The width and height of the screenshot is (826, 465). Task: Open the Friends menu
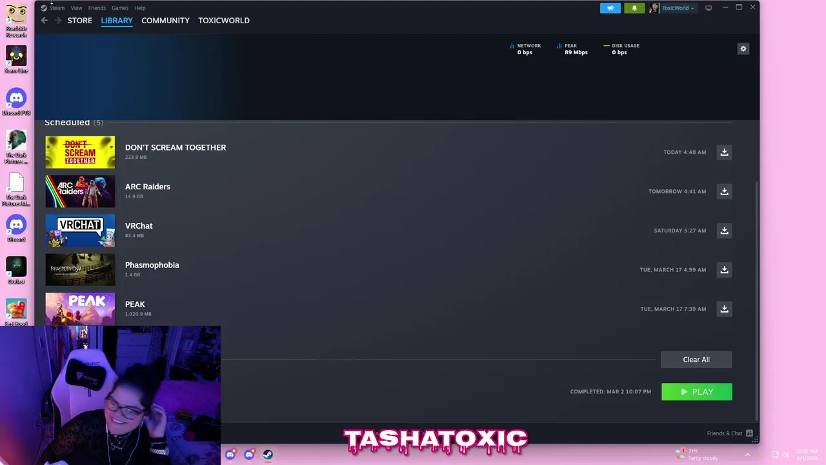(97, 8)
